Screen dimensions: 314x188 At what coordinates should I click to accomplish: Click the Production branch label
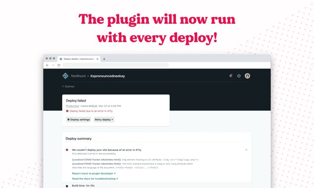[x=73, y=106]
